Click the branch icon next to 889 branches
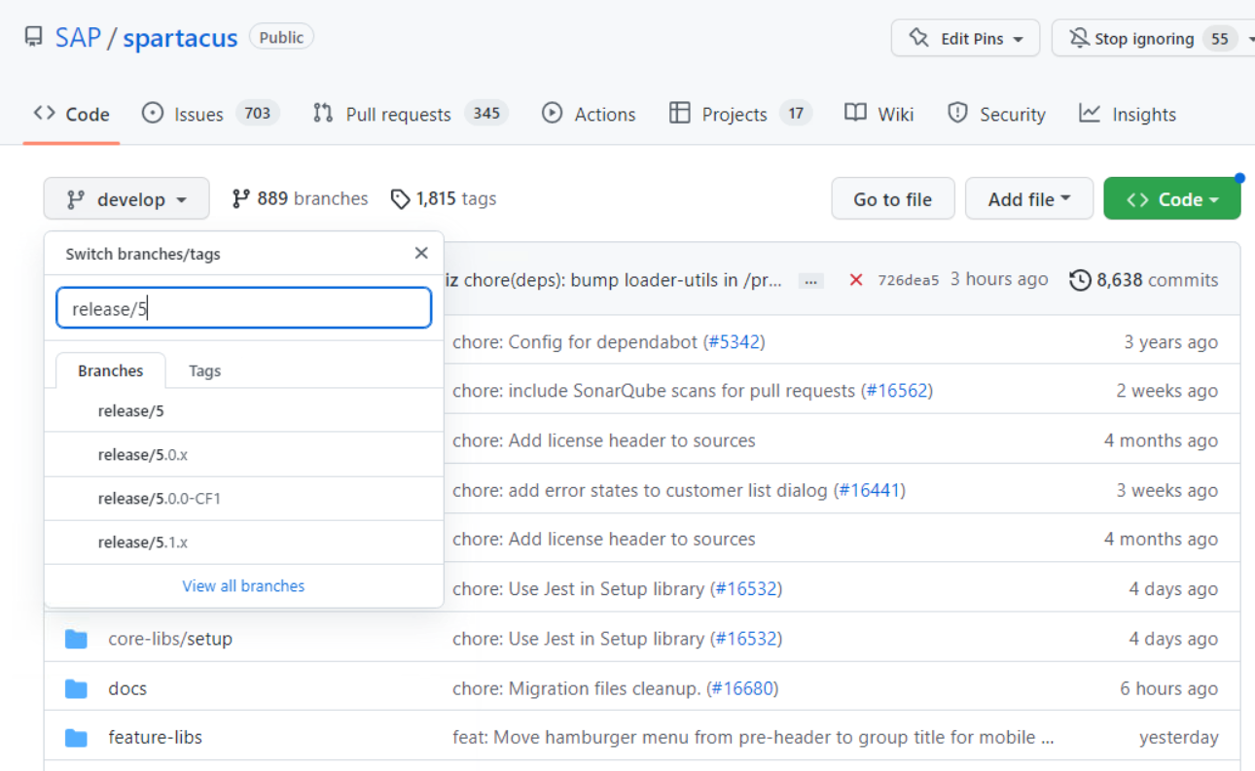The width and height of the screenshot is (1255, 771). tap(241, 199)
